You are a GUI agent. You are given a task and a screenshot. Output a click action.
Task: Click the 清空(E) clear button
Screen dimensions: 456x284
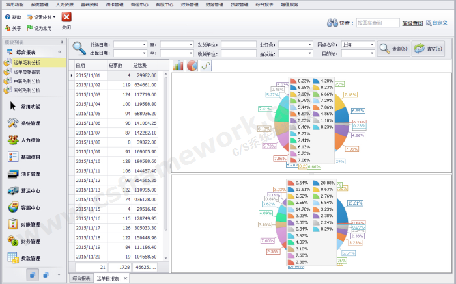427,49
